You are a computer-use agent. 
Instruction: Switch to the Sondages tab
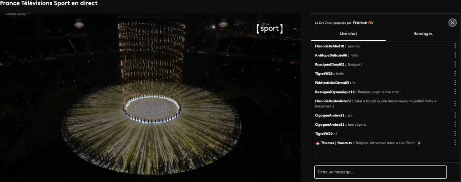pyautogui.click(x=423, y=34)
